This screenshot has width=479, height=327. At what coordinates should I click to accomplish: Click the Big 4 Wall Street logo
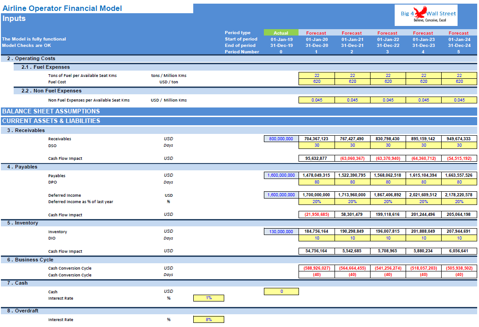point(426,15)
